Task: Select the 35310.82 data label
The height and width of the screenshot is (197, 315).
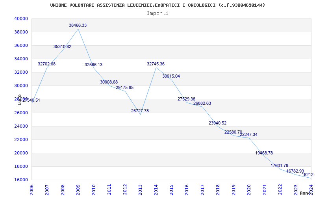Action: pyautogui.click(x=62, y=46)
